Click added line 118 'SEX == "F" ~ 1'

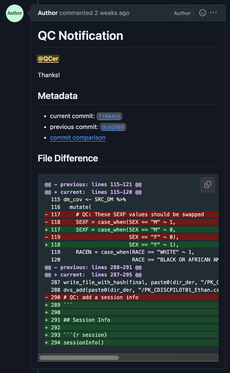[132, 245]
